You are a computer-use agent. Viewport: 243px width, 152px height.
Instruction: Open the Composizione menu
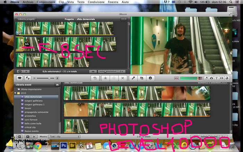(x=46, y=2)
